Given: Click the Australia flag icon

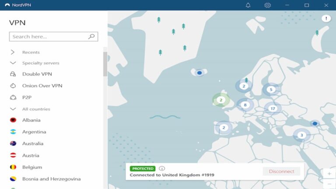Looking at the screenshot, I should (13, 143).
